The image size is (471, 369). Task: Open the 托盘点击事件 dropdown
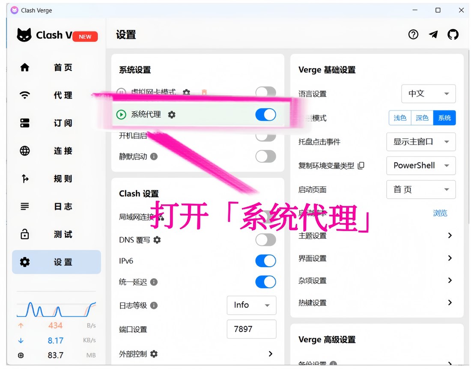(421, 142)
